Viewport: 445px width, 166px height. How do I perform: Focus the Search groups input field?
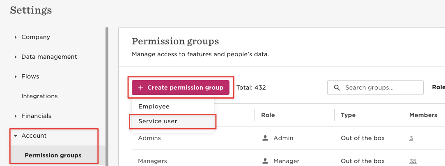(375, 88)
